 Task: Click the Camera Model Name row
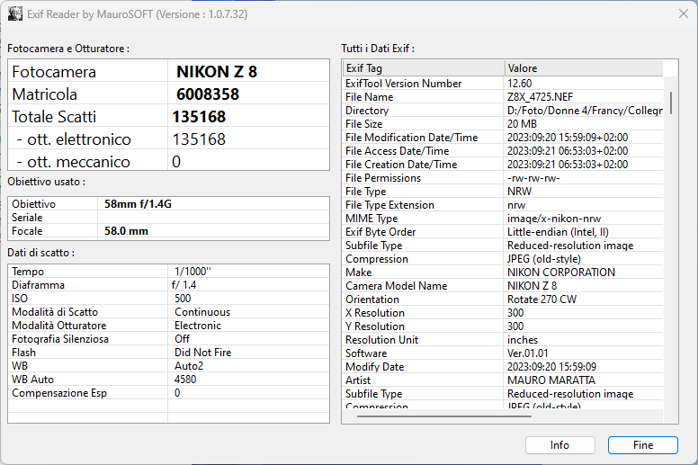click(x=503, y=286)
